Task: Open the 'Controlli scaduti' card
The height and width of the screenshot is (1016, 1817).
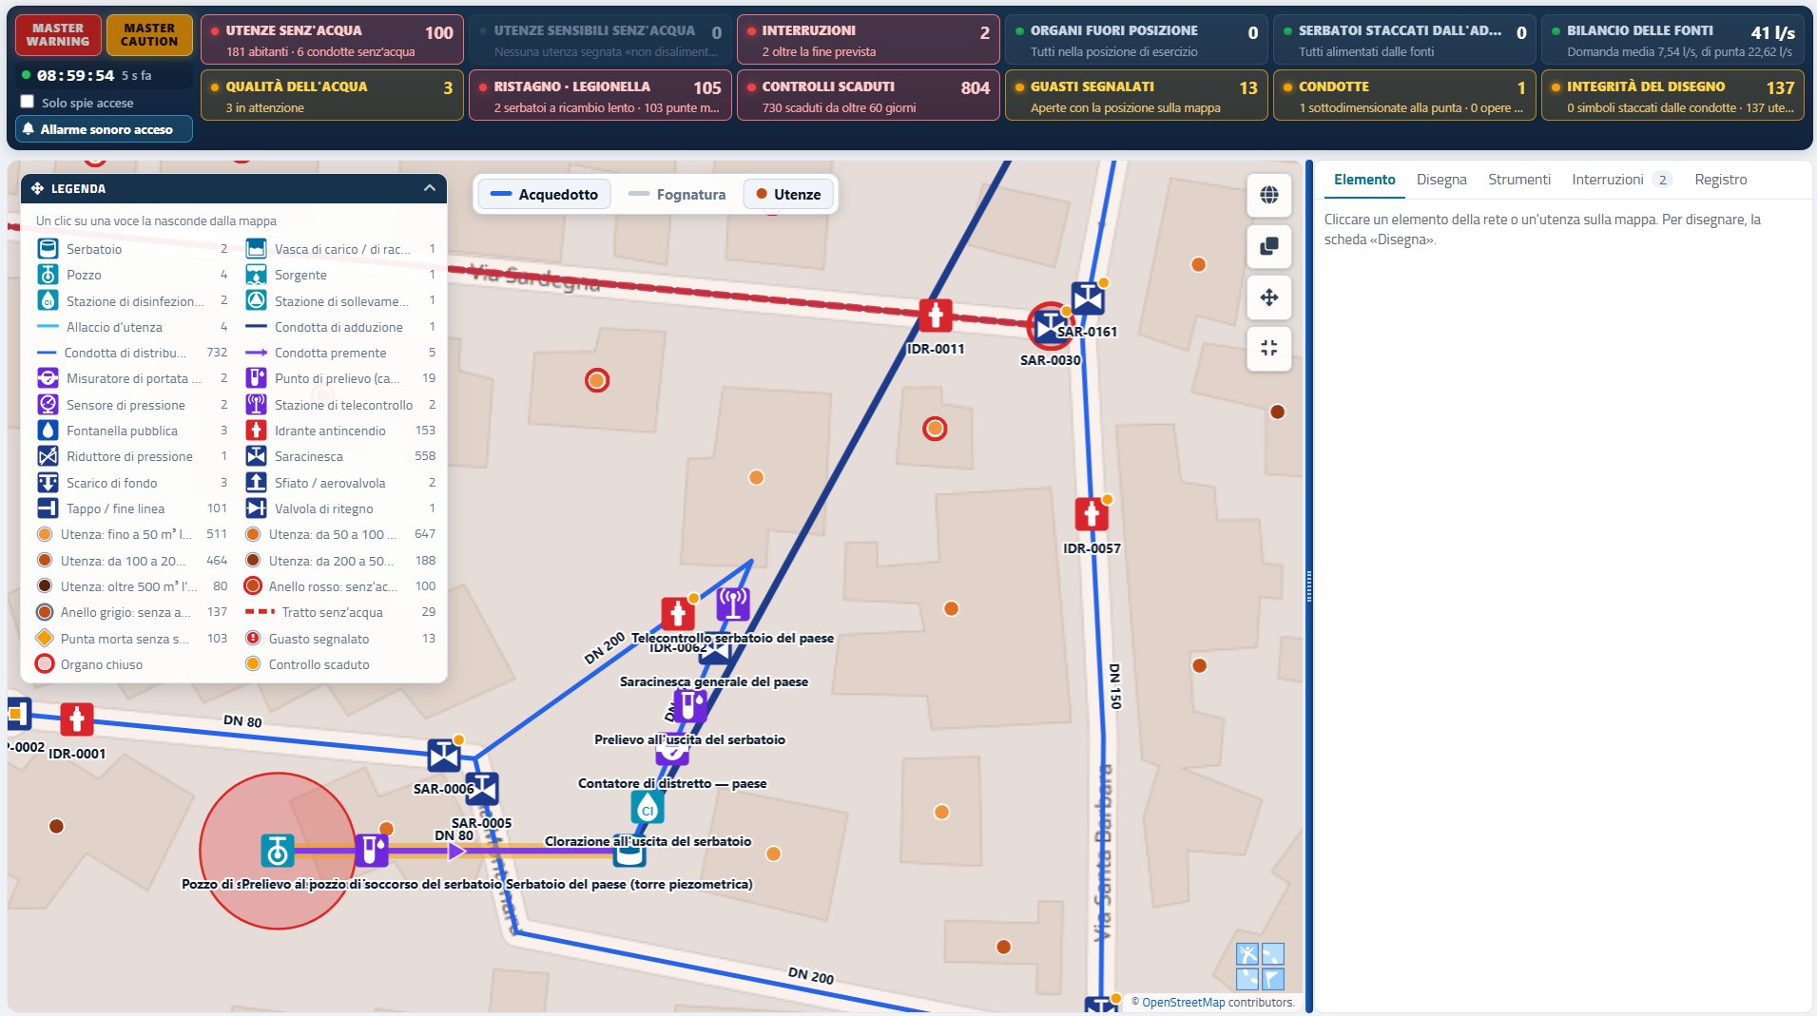Action: click(x=868, y=95)
